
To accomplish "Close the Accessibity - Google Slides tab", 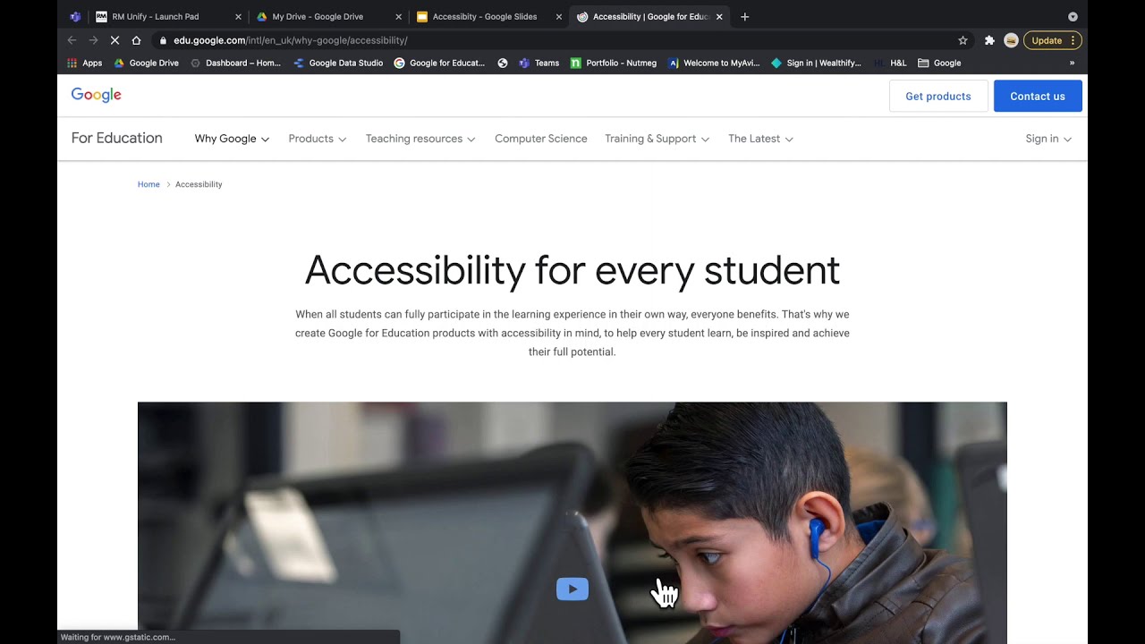I will coord(559,16).
